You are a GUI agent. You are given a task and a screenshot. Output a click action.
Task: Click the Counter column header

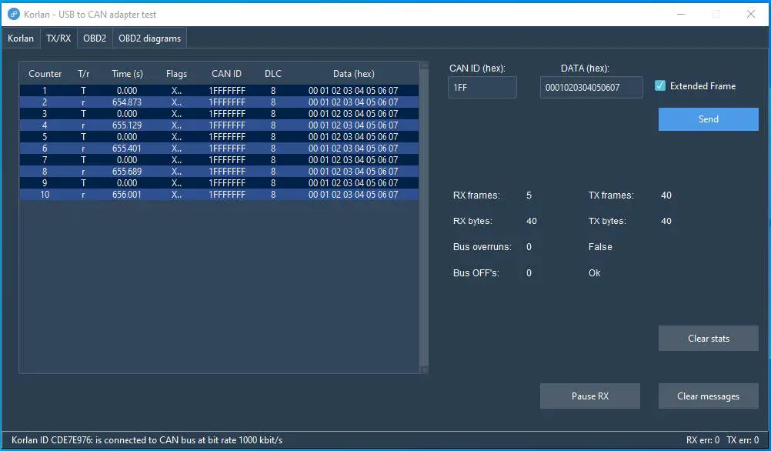pos(44,73)
